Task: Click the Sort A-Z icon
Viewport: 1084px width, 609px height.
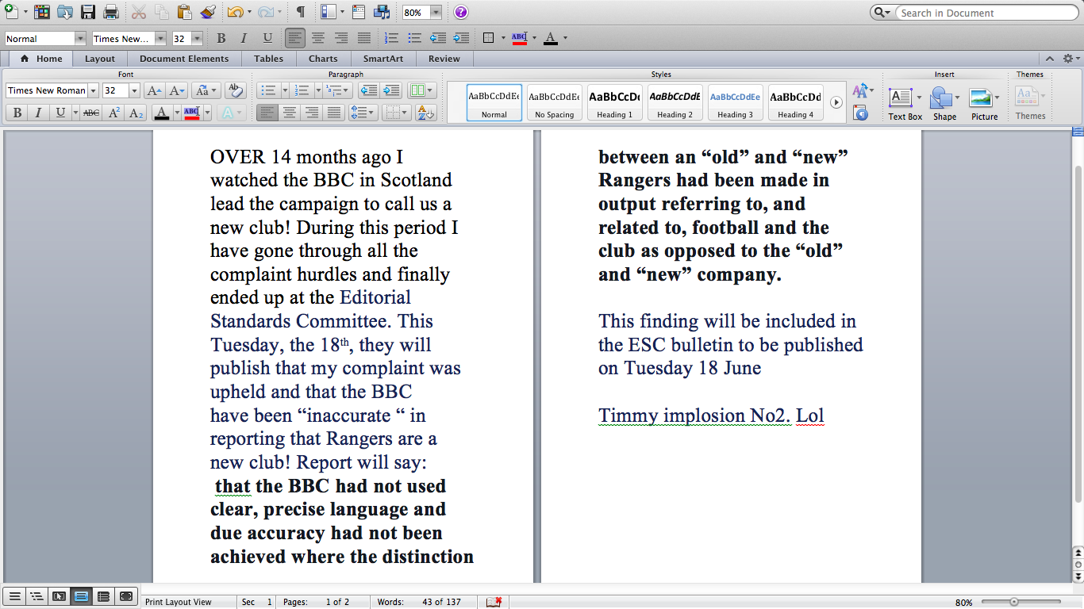Action: coord(426,113)
